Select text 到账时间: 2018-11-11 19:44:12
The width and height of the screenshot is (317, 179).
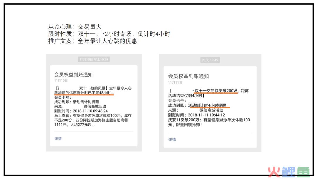[196, 115]
